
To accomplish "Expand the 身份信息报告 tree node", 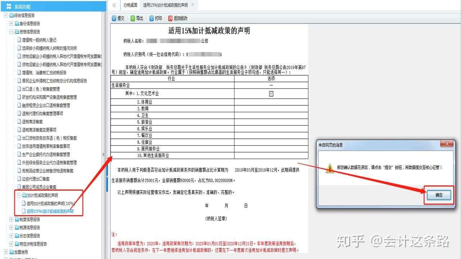I will (11, 23).
